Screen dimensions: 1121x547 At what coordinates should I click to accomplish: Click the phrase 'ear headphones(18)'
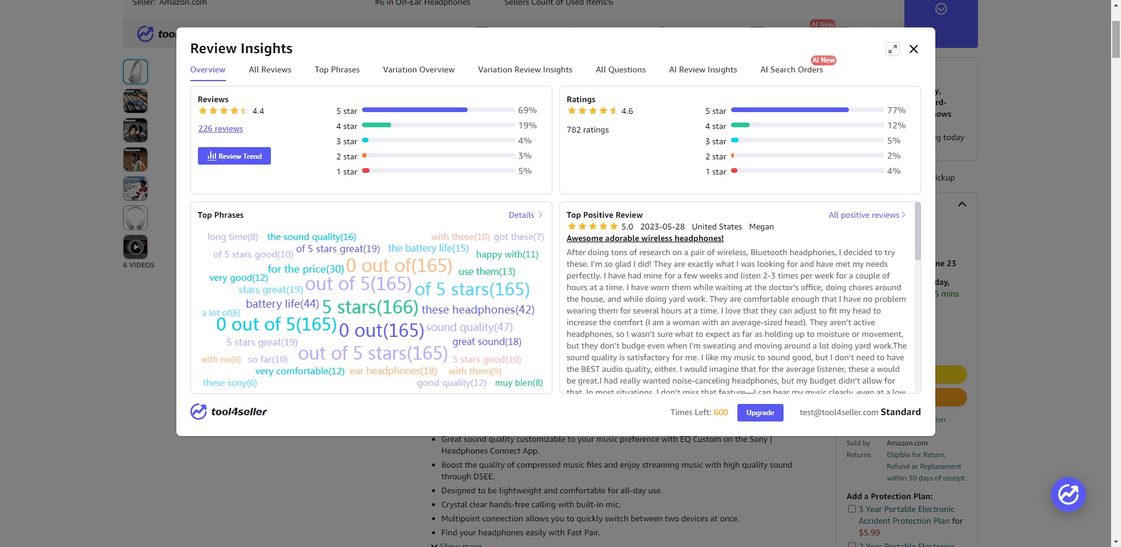click(393, 371)
